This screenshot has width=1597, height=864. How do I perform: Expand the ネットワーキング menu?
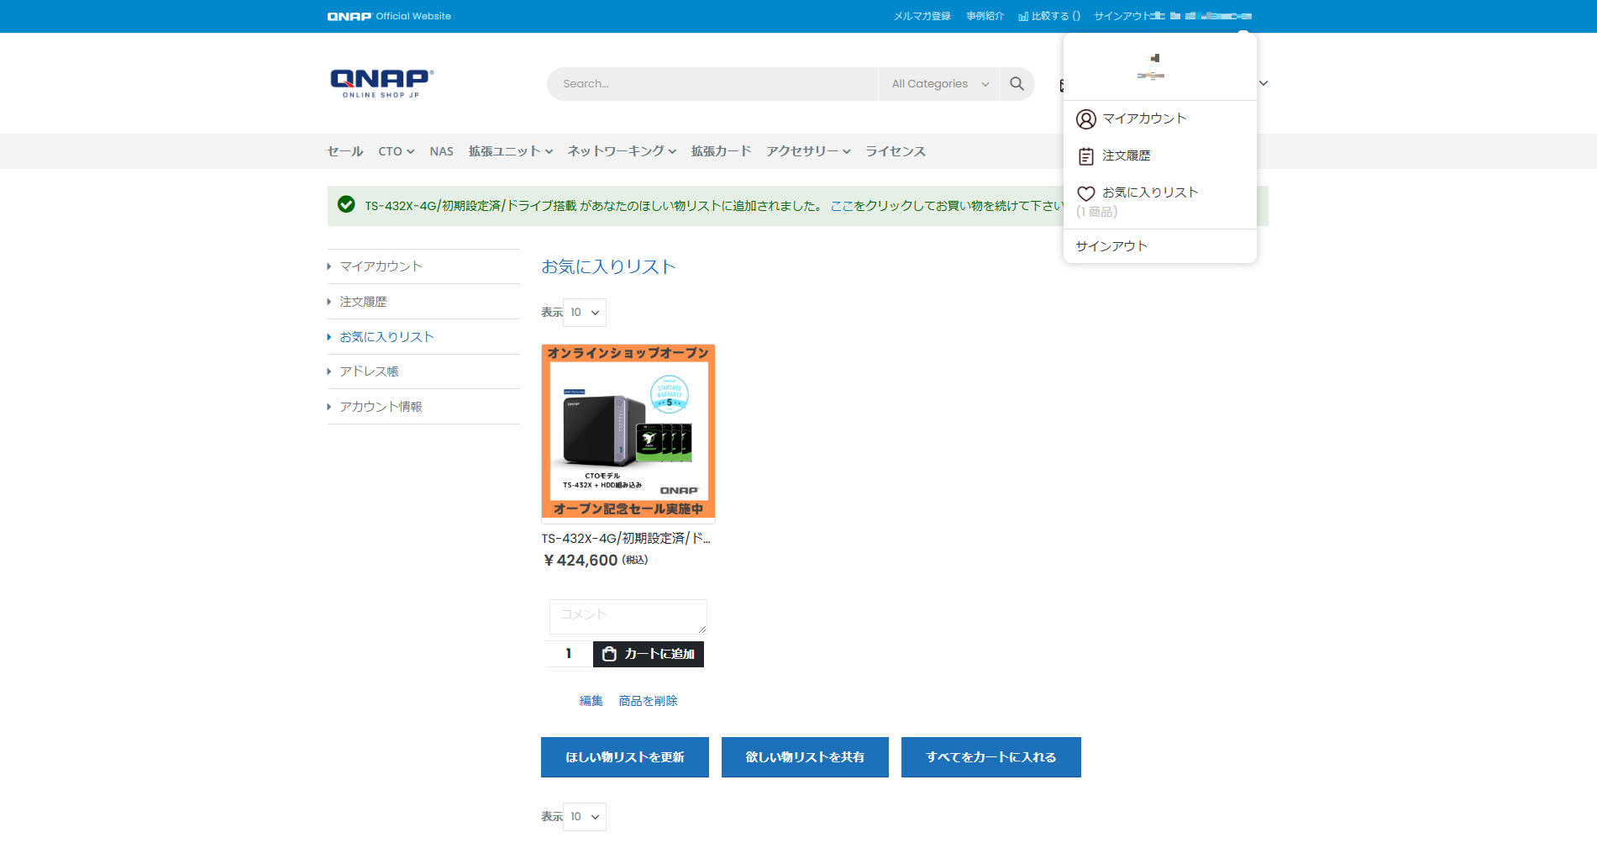click(x=622, y=151)
